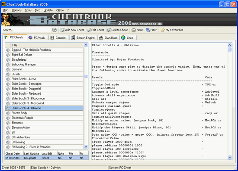
Task: Click the Cheat Date column header
Action: point(14,153)
